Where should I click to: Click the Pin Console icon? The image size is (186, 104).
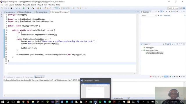coord(170,77)
